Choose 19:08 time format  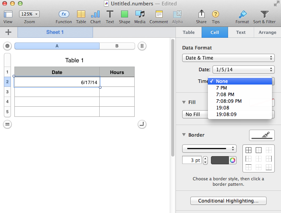pos(240,108)
